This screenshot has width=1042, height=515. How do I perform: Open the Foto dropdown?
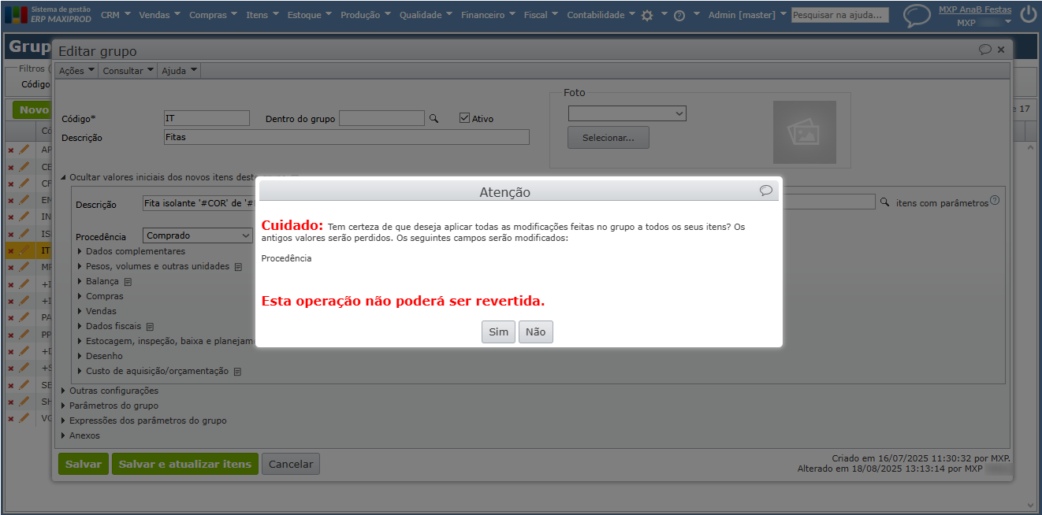pos(627,113)
